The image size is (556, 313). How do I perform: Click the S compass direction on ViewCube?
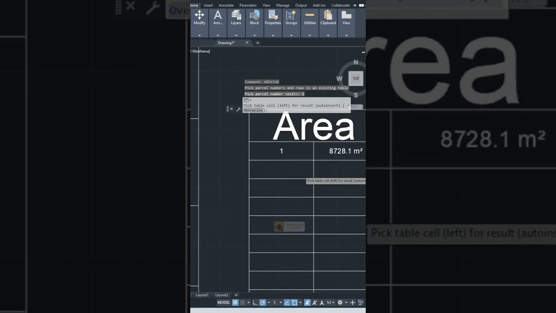tap(356, 95)
